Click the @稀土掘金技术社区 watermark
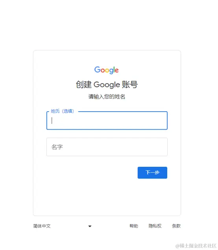Viewport: 218px width, 250px height. (x=196, y=246)
